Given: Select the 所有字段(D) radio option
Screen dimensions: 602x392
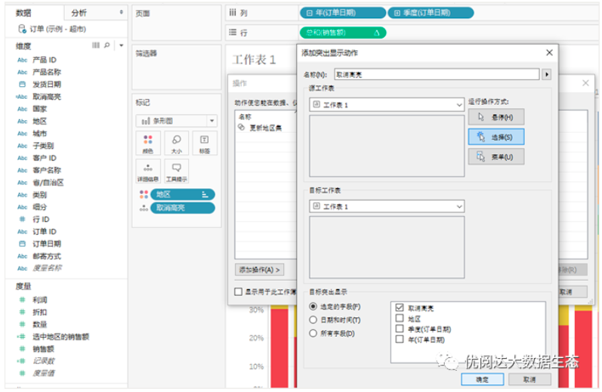Looking at the screenshot, I should pyautogui.click(x=313, y=332).
